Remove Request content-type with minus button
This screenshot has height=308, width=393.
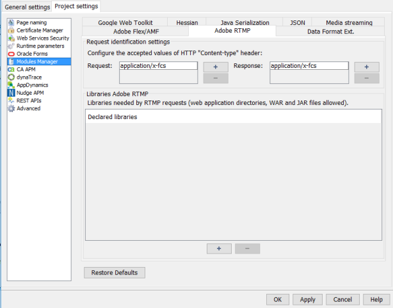[x=216, y=78]
